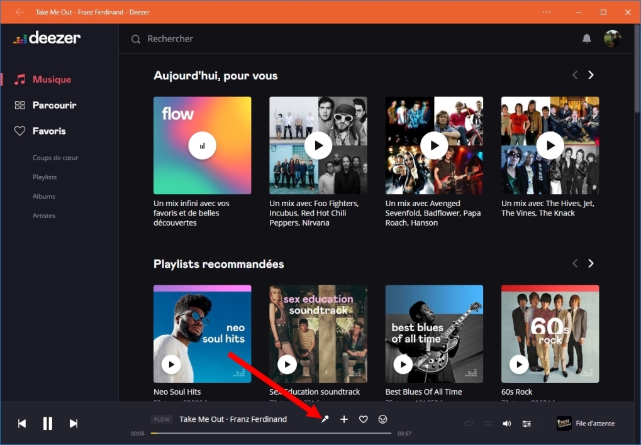Click the "Aujourd'hui, pour vous" heading
The height and width of the screenshot is (445, 641).
coord(215,76)
